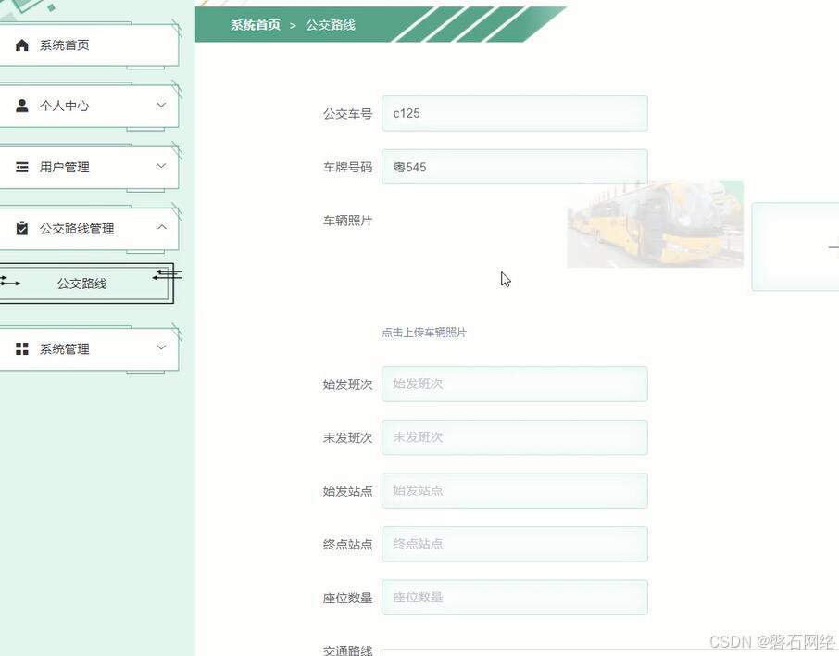Screen dimensions: 839x656
Task: Click the yellow bus photo thumbnail
Action: click(x=655, y=223)
